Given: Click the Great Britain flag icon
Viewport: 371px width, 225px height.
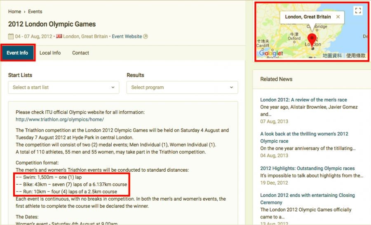Looking at the screenshot, I should (59, 36).
